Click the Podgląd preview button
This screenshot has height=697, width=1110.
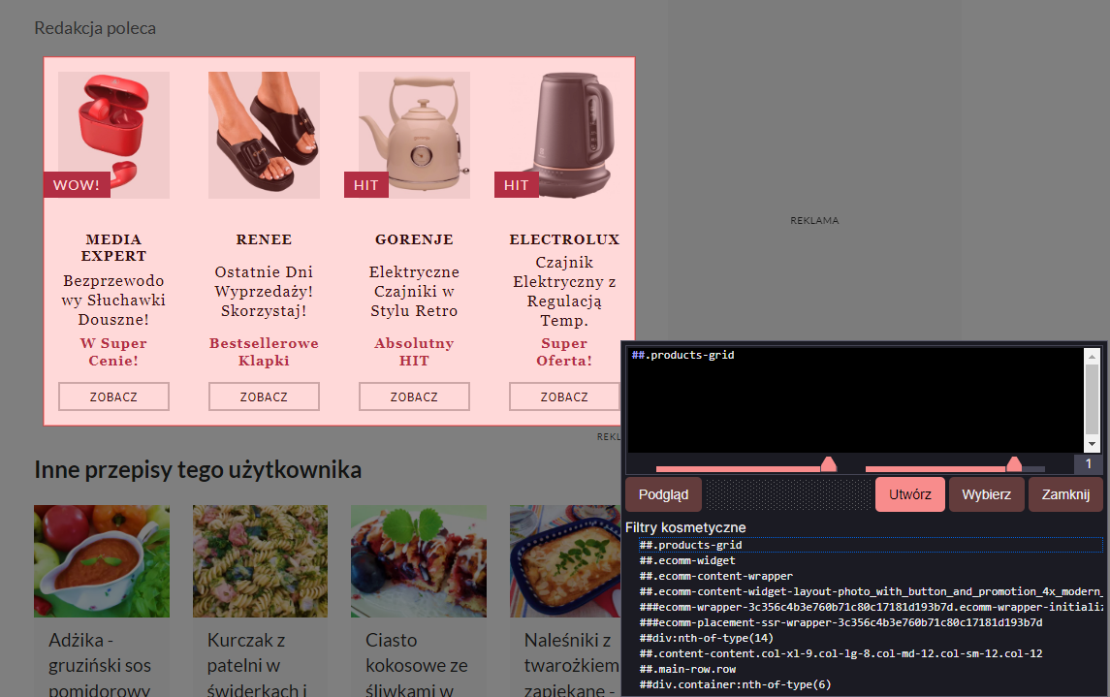663,494
